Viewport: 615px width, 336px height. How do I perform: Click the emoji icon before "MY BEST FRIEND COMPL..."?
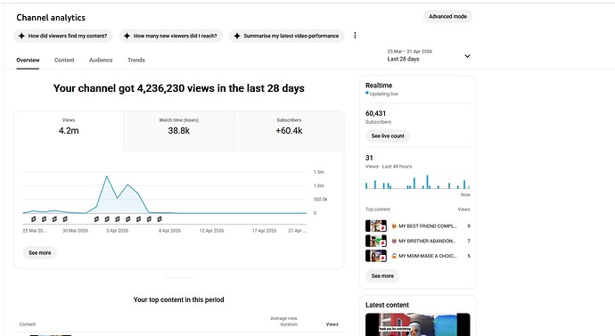pos(394,225)
